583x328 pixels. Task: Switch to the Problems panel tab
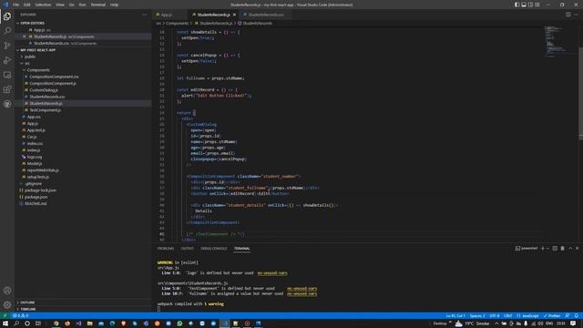166,248
